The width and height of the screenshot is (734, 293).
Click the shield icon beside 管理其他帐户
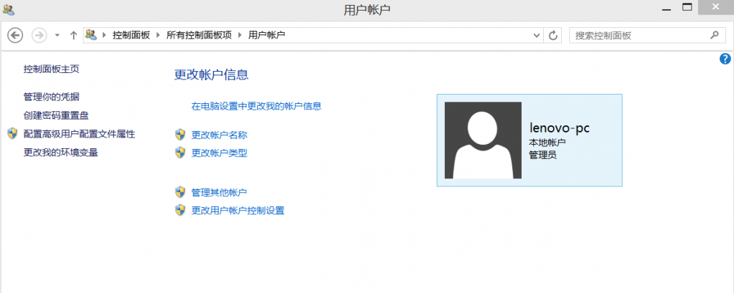181,192
